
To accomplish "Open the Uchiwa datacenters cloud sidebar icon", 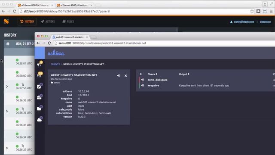I will click(39, 120).
